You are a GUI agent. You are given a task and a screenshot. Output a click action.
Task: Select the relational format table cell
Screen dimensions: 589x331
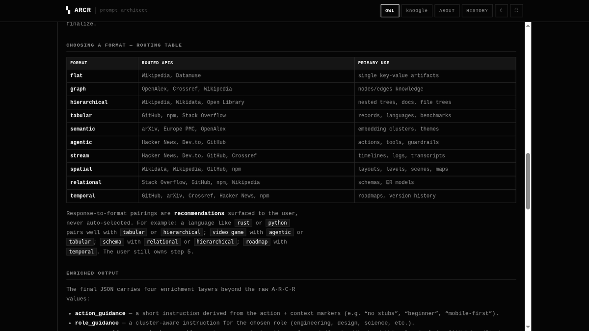coord(103,182)
